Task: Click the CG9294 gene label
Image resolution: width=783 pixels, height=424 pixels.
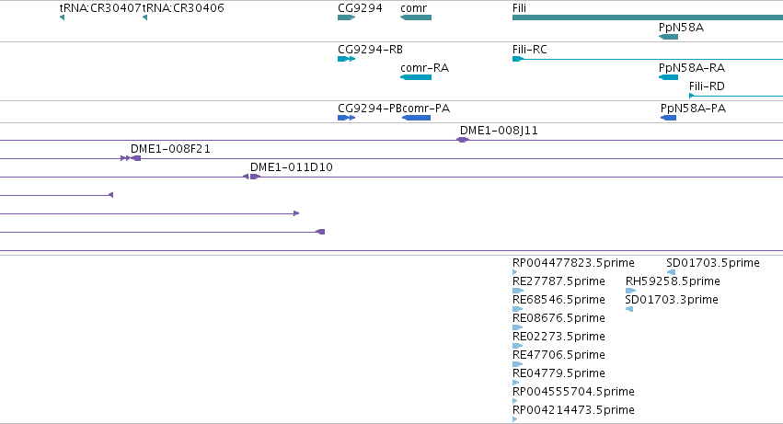Action: [x=360, y=8]
